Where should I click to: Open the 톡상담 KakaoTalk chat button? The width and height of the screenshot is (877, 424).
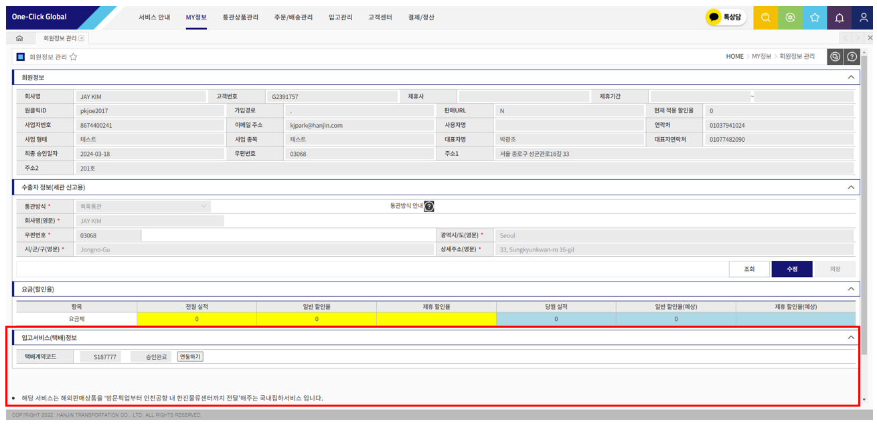(x=726, y=17)
